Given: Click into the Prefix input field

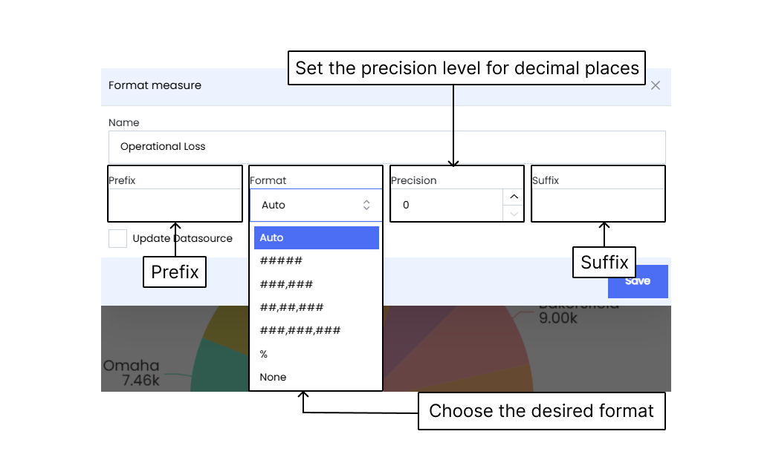Looking at the screenshot, I should (175, 206).
